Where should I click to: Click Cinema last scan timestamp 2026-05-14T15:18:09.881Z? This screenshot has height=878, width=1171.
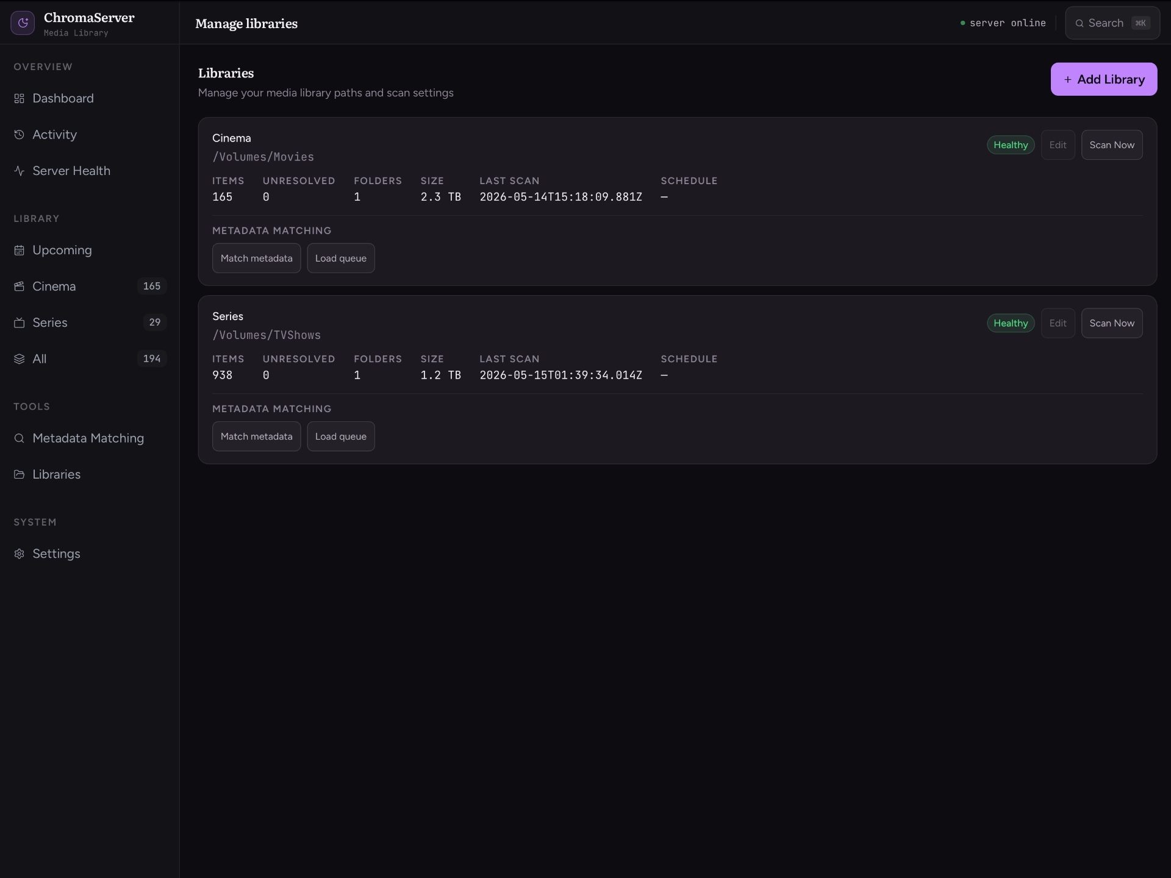(x=560, y=197)
